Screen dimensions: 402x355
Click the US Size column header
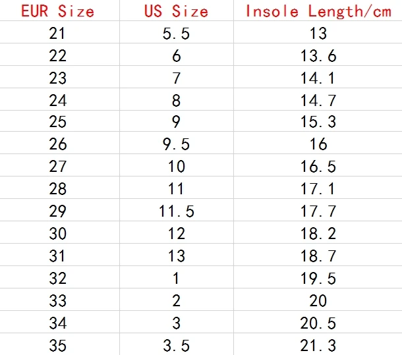point(177,11)
